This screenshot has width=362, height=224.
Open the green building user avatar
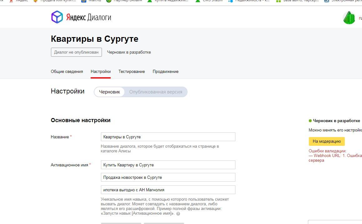(x=349, y=18)
